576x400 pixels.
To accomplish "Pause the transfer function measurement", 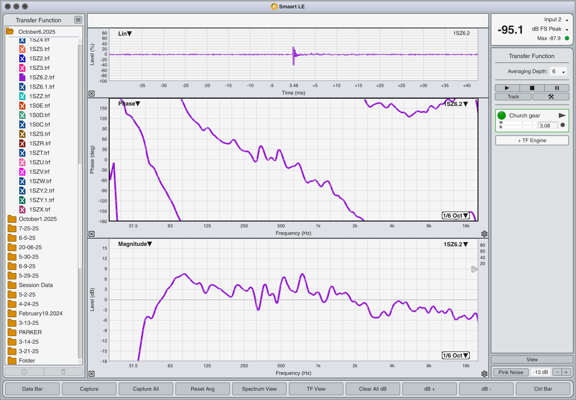I will tap(557, 88).
